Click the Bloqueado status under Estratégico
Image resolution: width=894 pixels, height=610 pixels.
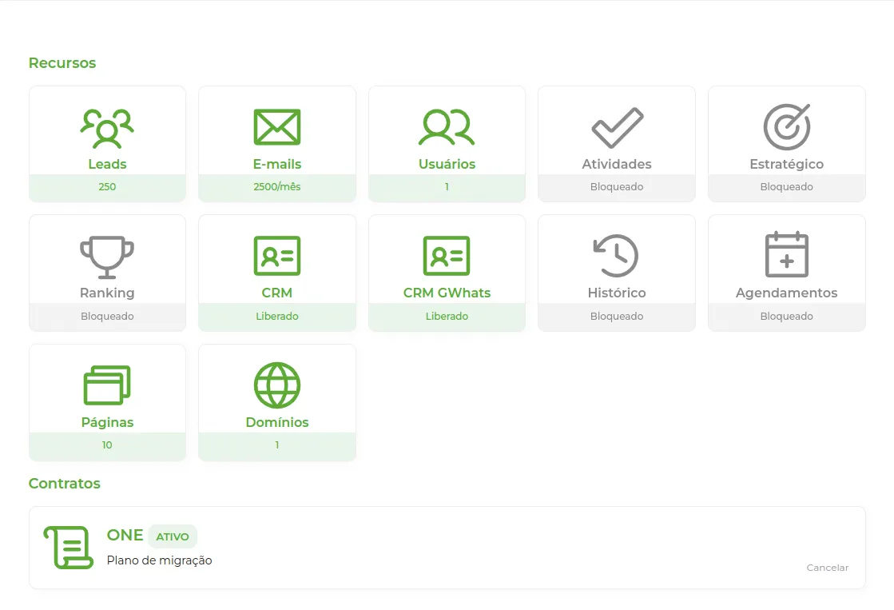click(787, 186)
